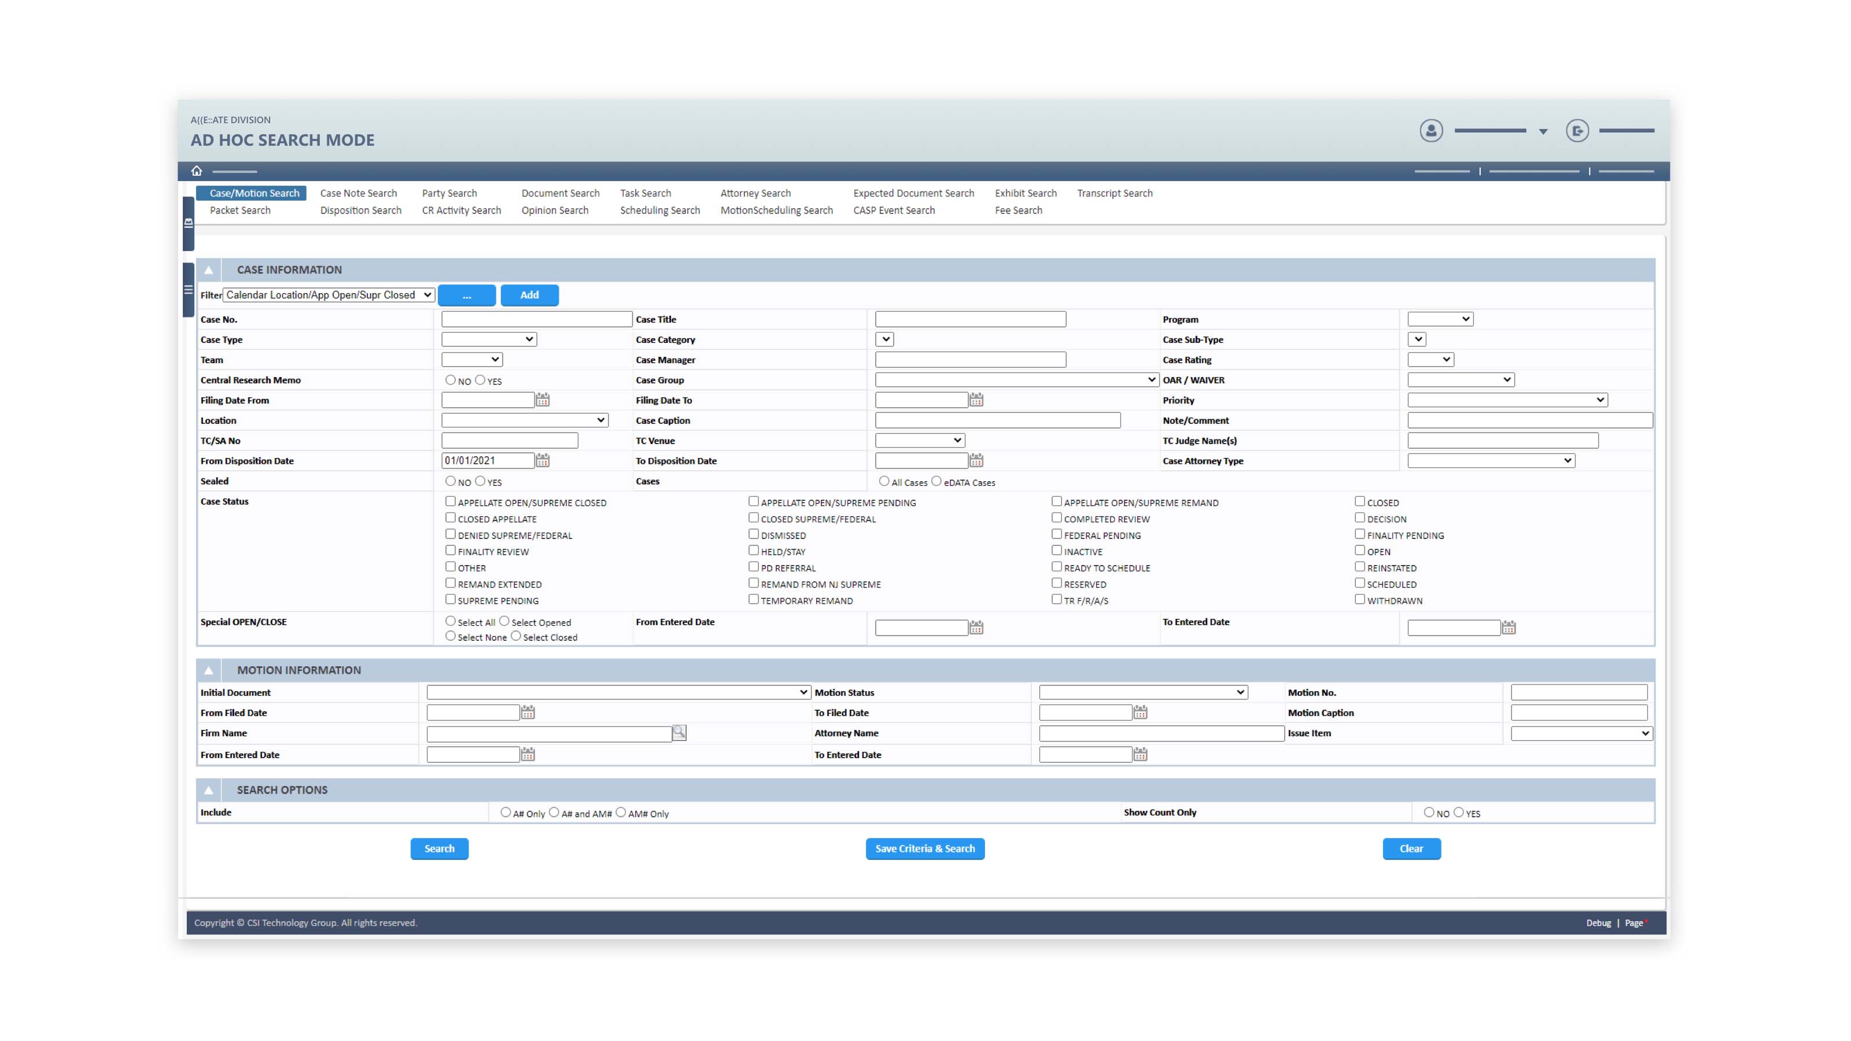This screenshot has width=1851, height=1041.
Task: Click the Add filter button
Action: [x=530, y=296]
